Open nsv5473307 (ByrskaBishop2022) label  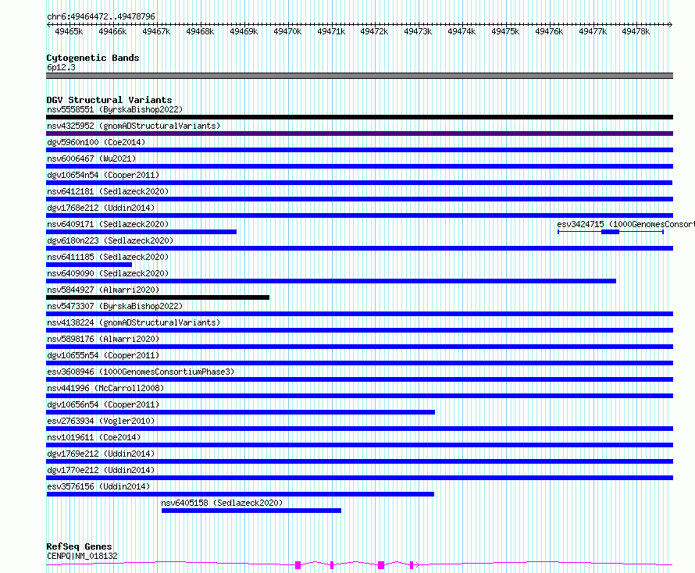(115, 306)
